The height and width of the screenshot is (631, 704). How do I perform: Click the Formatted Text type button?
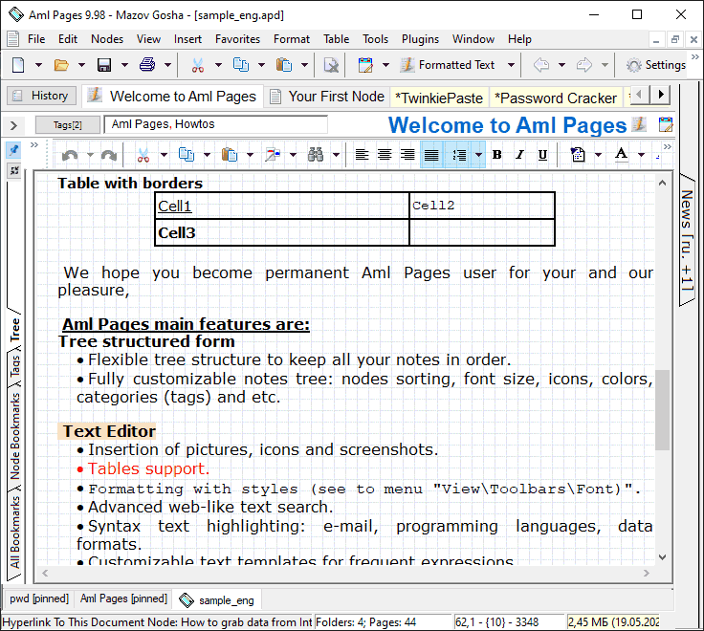[448, 65]
